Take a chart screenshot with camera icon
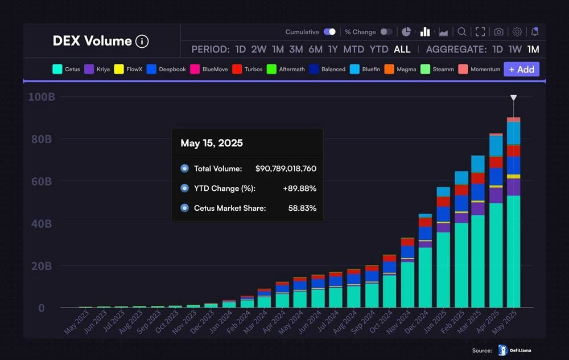This screenshot has height=360, width=569. [x=498, y=32]
